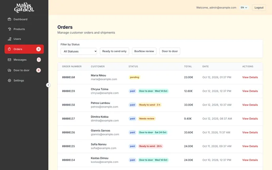Click order number 00000155
This screenshot has width=272, height=170.
tap(68, 146)
